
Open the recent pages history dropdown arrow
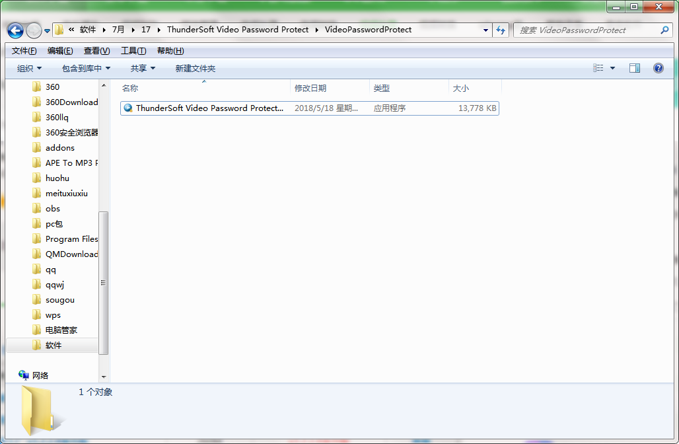click(47, 31)
